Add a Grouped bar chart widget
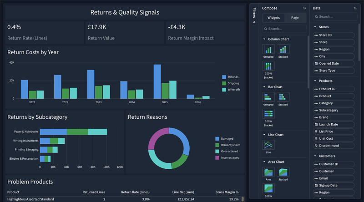 (268, 97)
